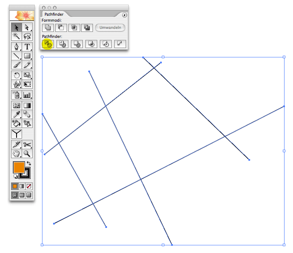The height and width of the screenshot is (253, 293).
Task: Click the top-left bounding box handle
Action: pyautogui.click(x=42, y=57)
